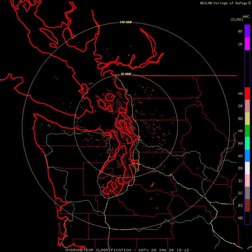Click the HR legend label

point(240,131)
